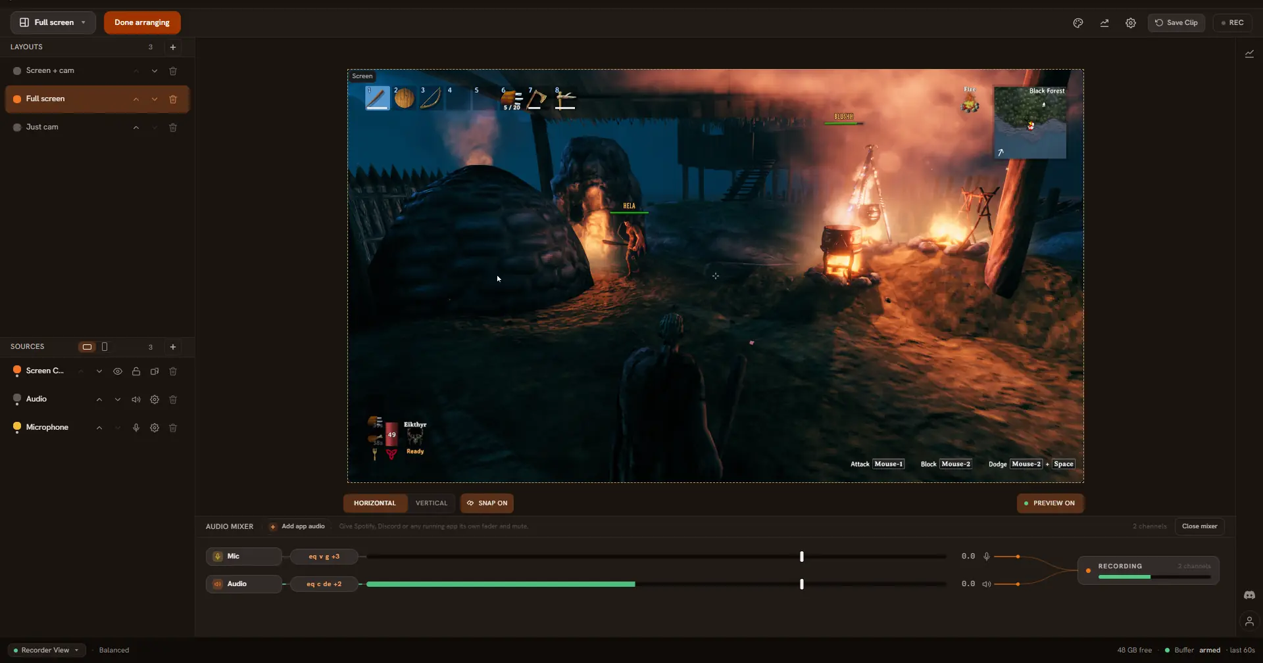Open the settings gear in top toolbar
The height and width of the screenshot is (663, 1263).
[1131, 23]
